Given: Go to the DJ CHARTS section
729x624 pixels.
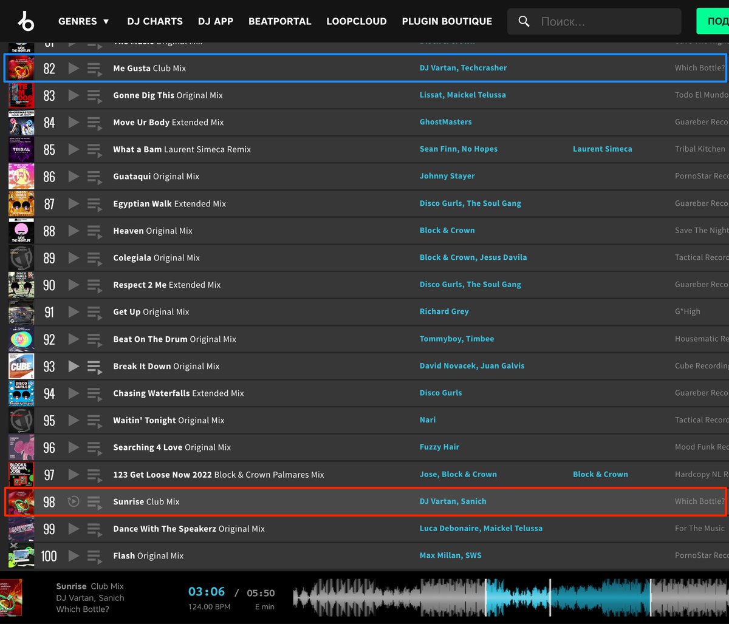Looking at the screenshot, I should [x=154, y=21].
